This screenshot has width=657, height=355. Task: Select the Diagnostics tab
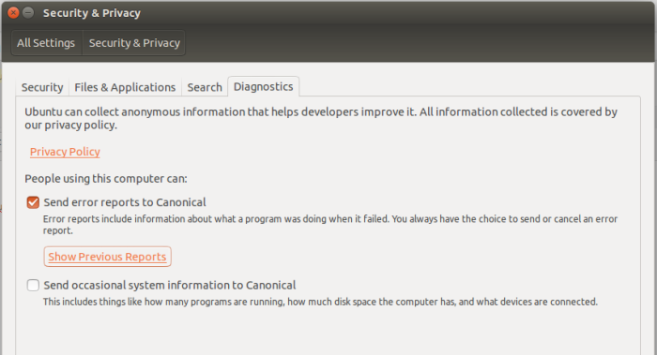pos(263,86)
